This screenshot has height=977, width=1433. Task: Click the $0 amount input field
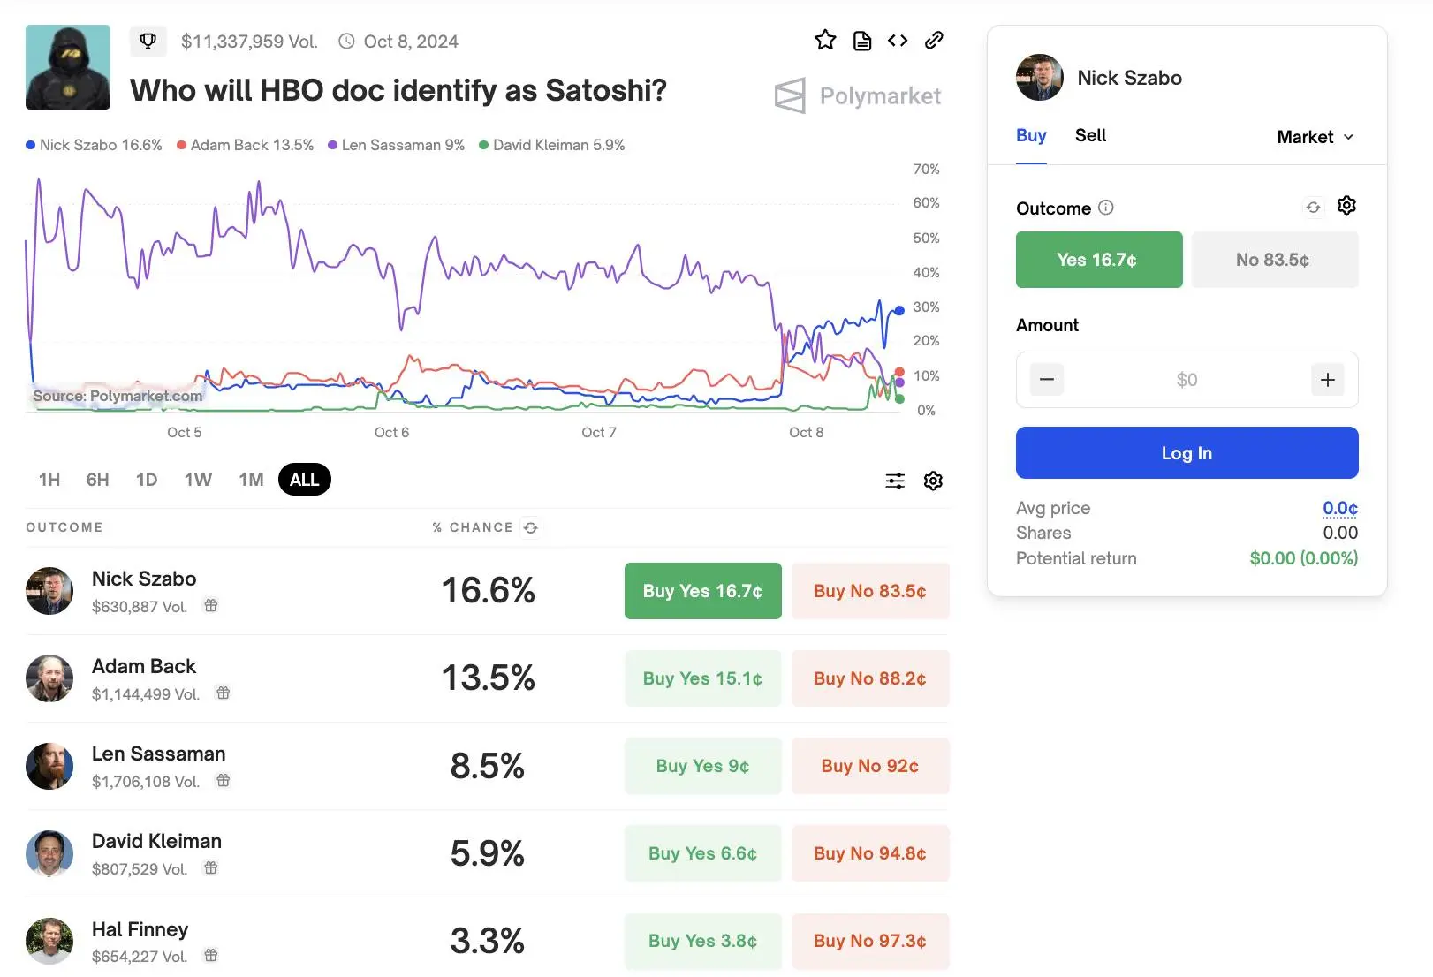point(1187,380)
